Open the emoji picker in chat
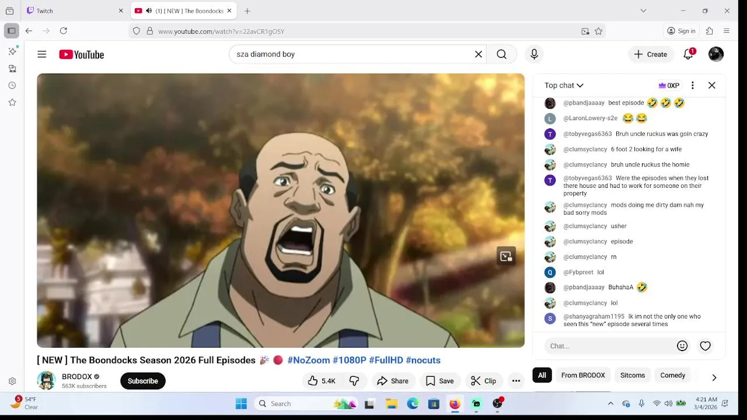Image resolution: width=747 pixels, height=420 pixels. tap(682, 346)
